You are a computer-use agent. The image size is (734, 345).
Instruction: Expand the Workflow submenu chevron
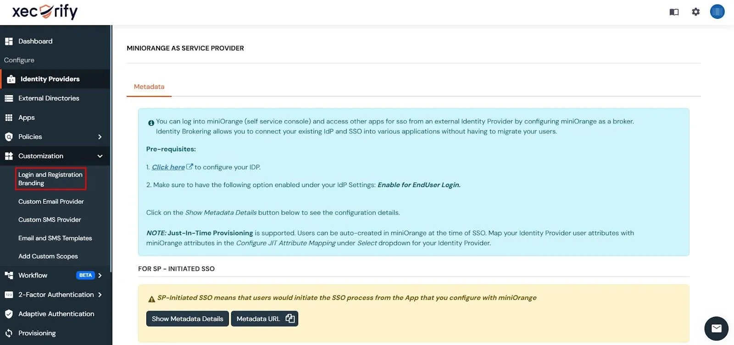tap(100, 275)
